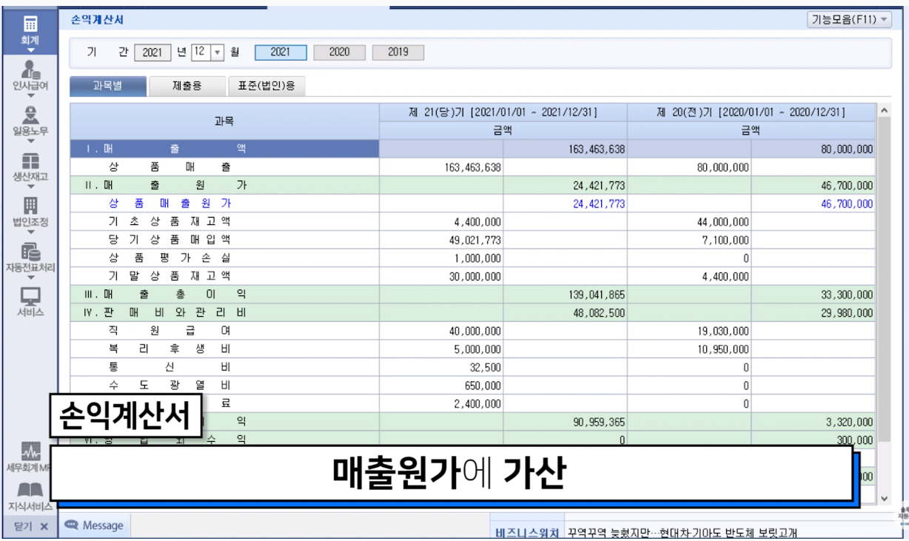The width and height of the screenshot is (909, 541).
Task: Select the blue 상품매출원가 row
Action: pos(472,204)
